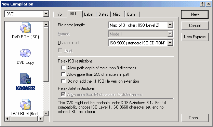Toggle the disabled Joliet checkbox

tap(60, 51)
